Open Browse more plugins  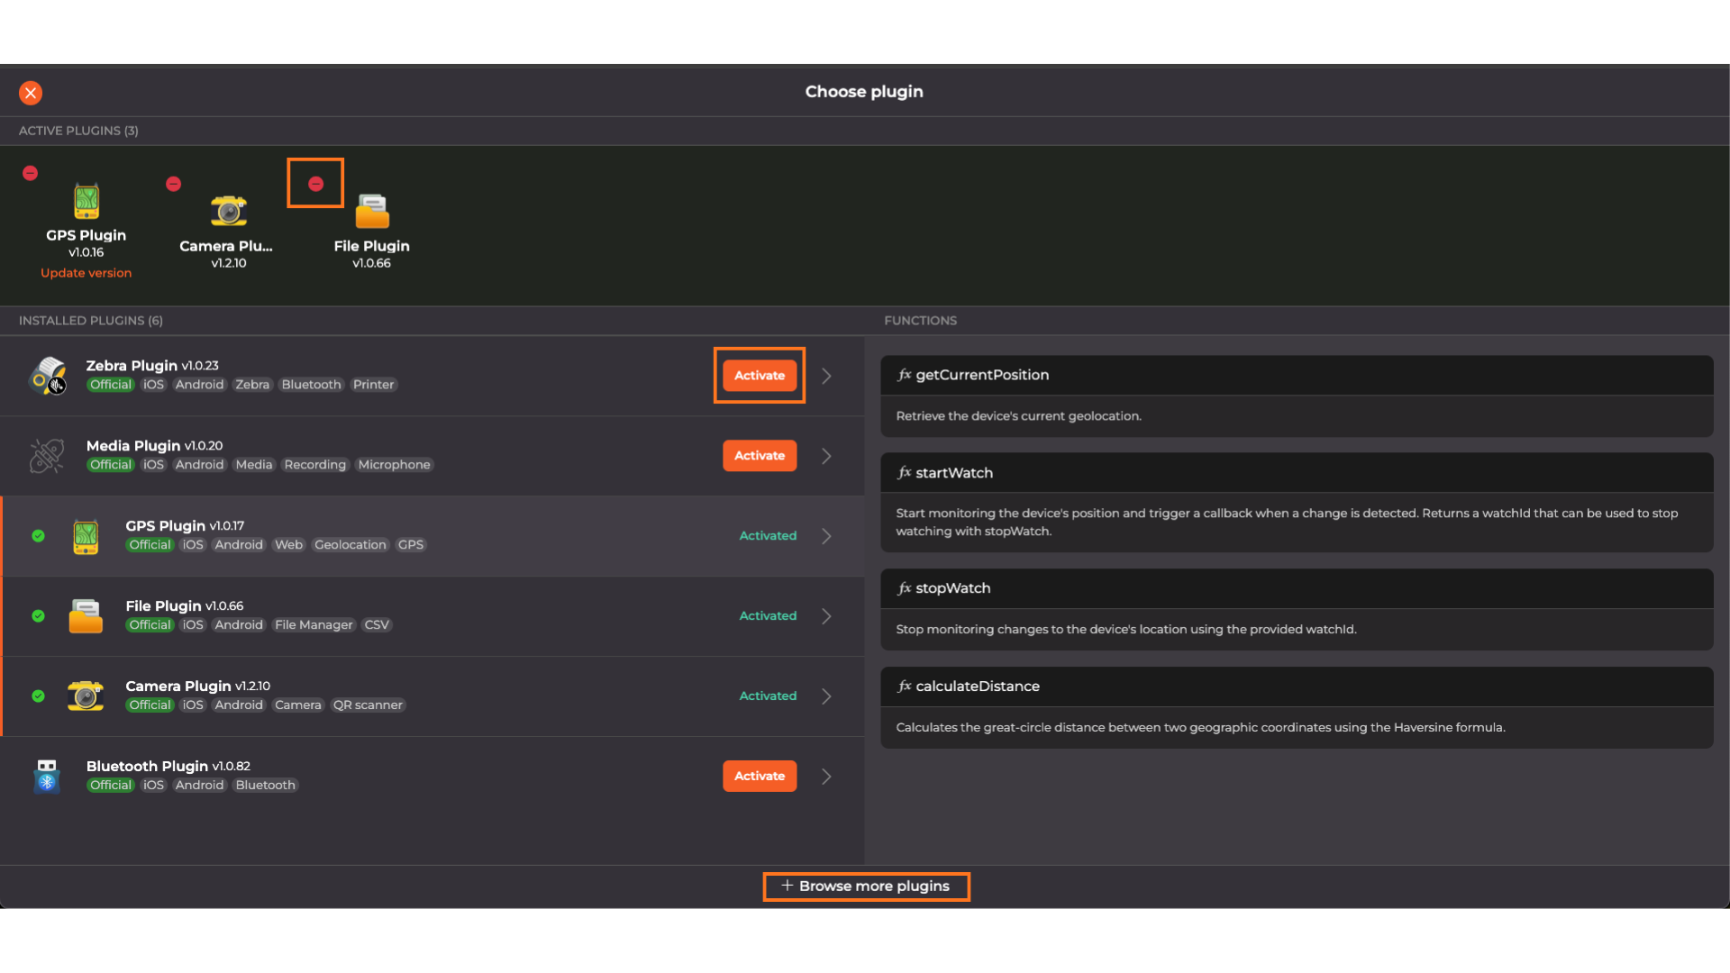pos(865,887)
